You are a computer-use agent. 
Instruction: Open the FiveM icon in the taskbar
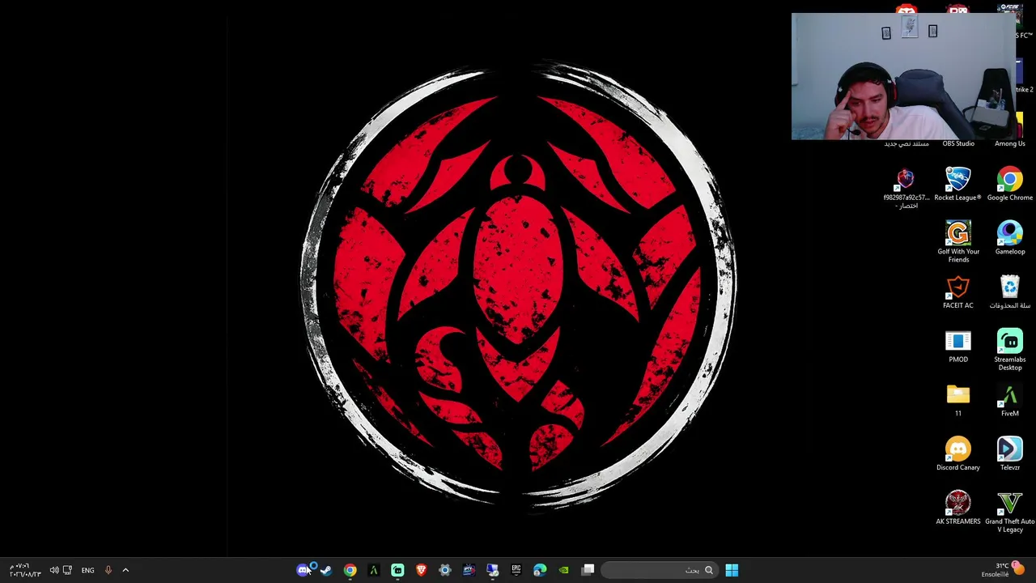[374, 570]
